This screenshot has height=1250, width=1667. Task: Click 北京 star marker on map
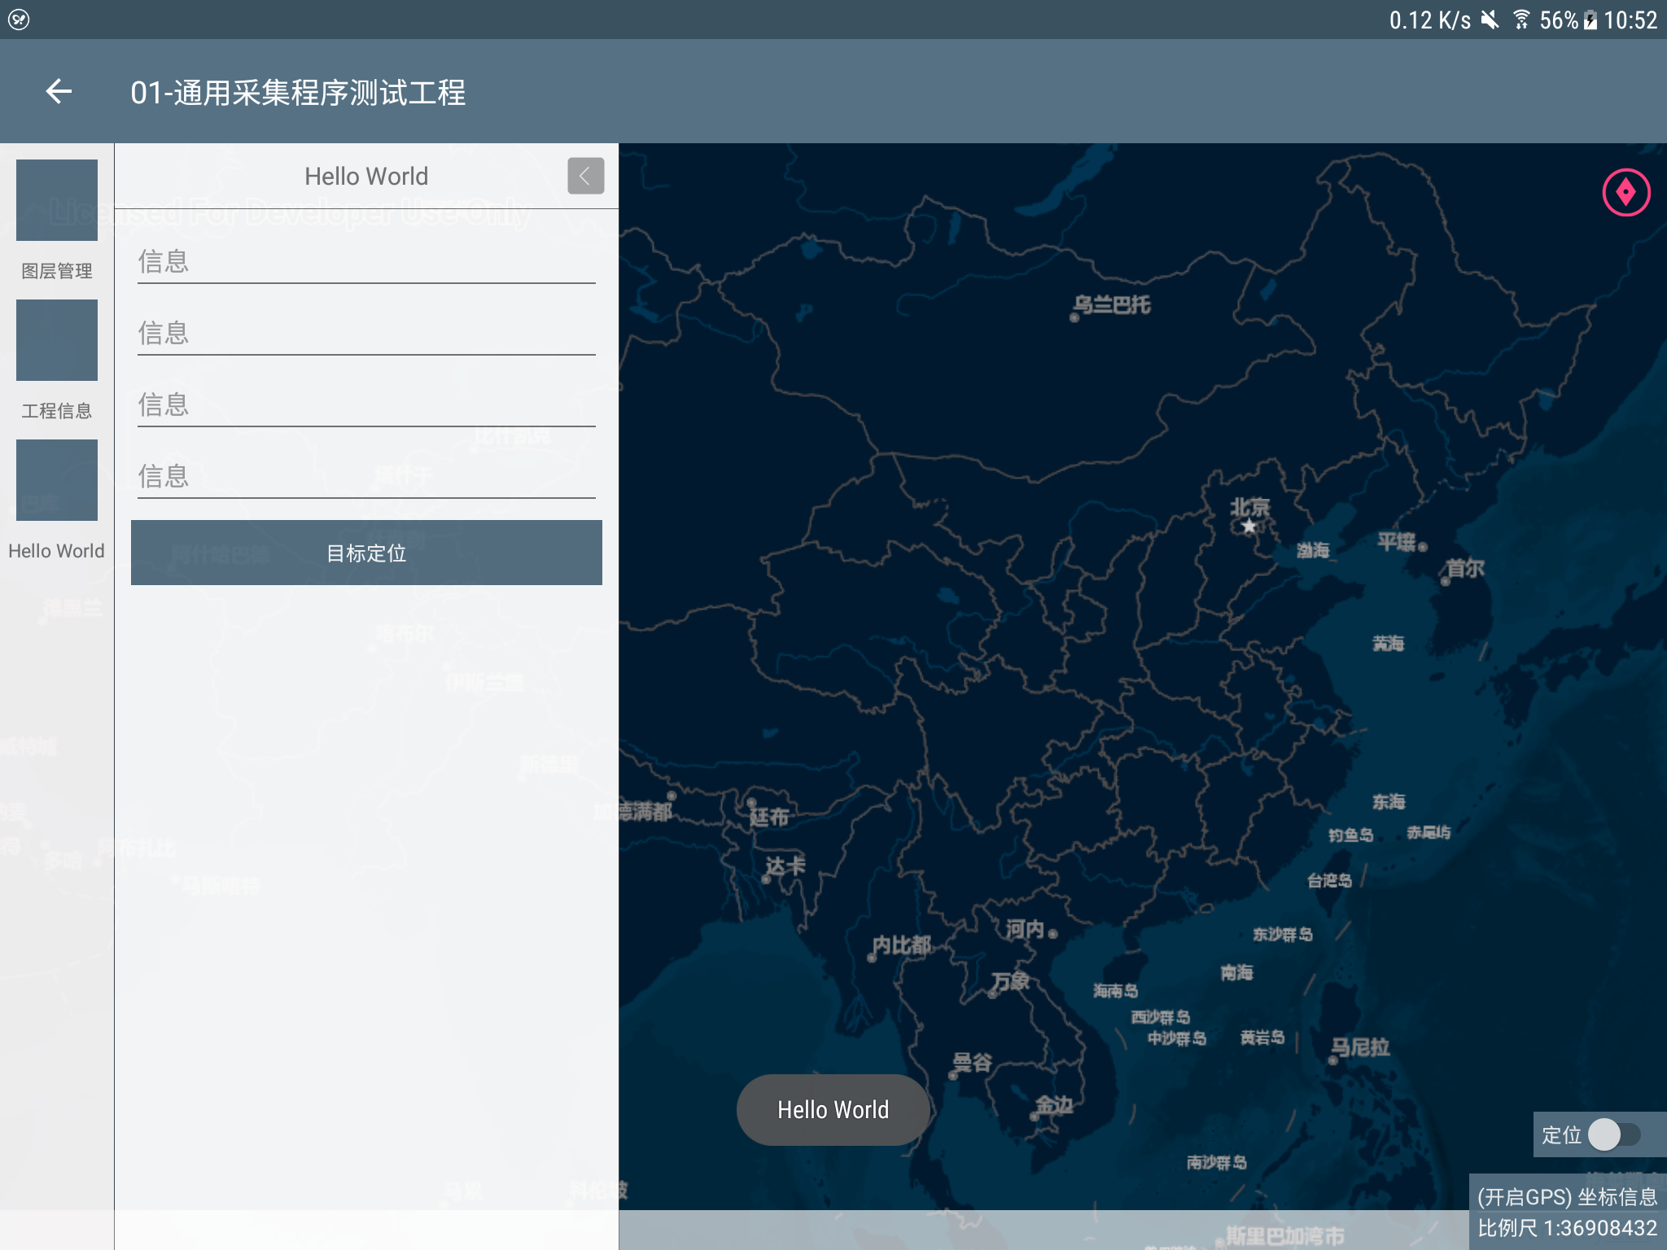1249,527
